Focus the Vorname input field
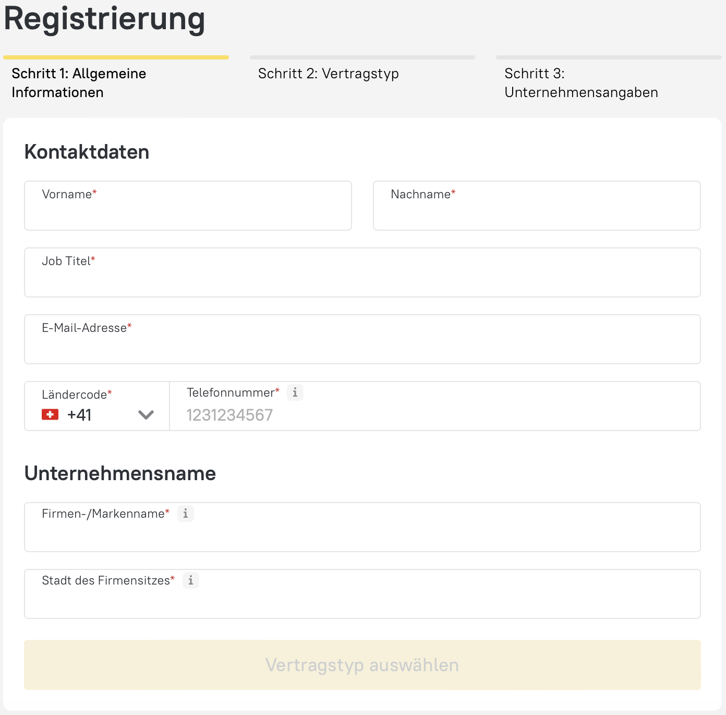Screen dimensions: 726x715 click(x=188, y=211)
